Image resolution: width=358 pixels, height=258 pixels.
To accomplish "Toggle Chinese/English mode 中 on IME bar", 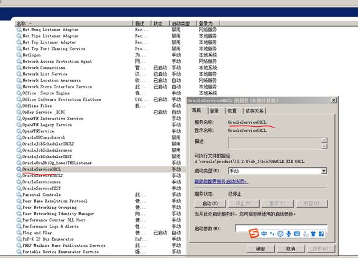I will 264,234.
